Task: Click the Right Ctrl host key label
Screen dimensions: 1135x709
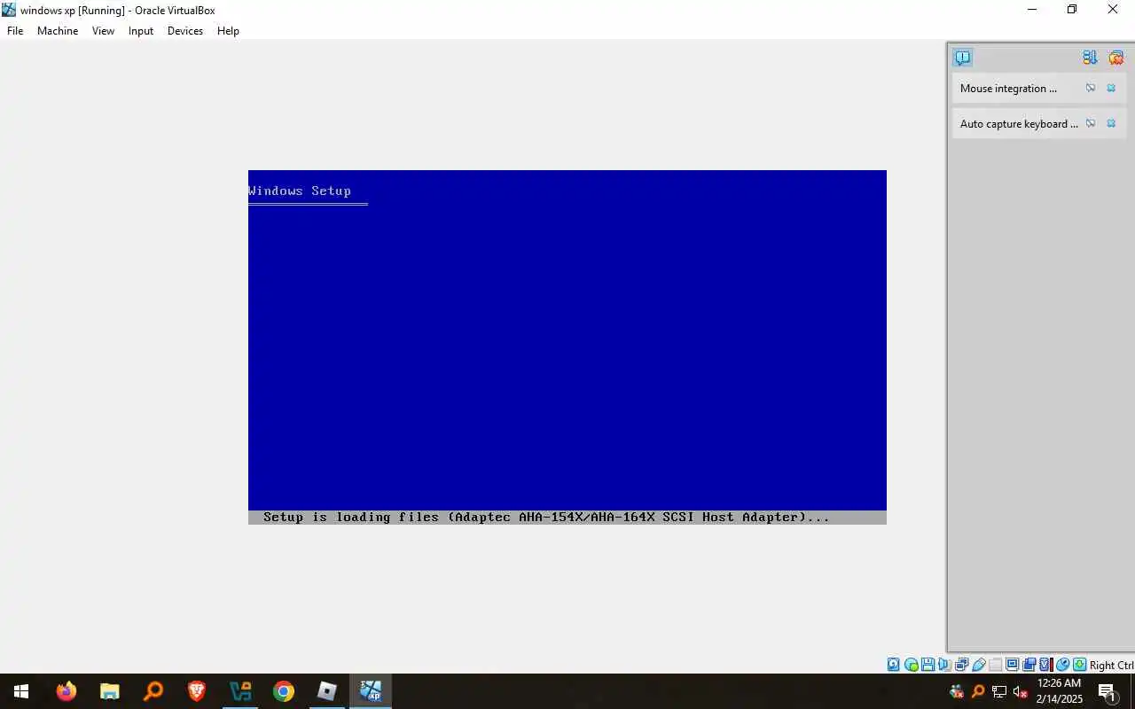Action: coord(1111,666)
